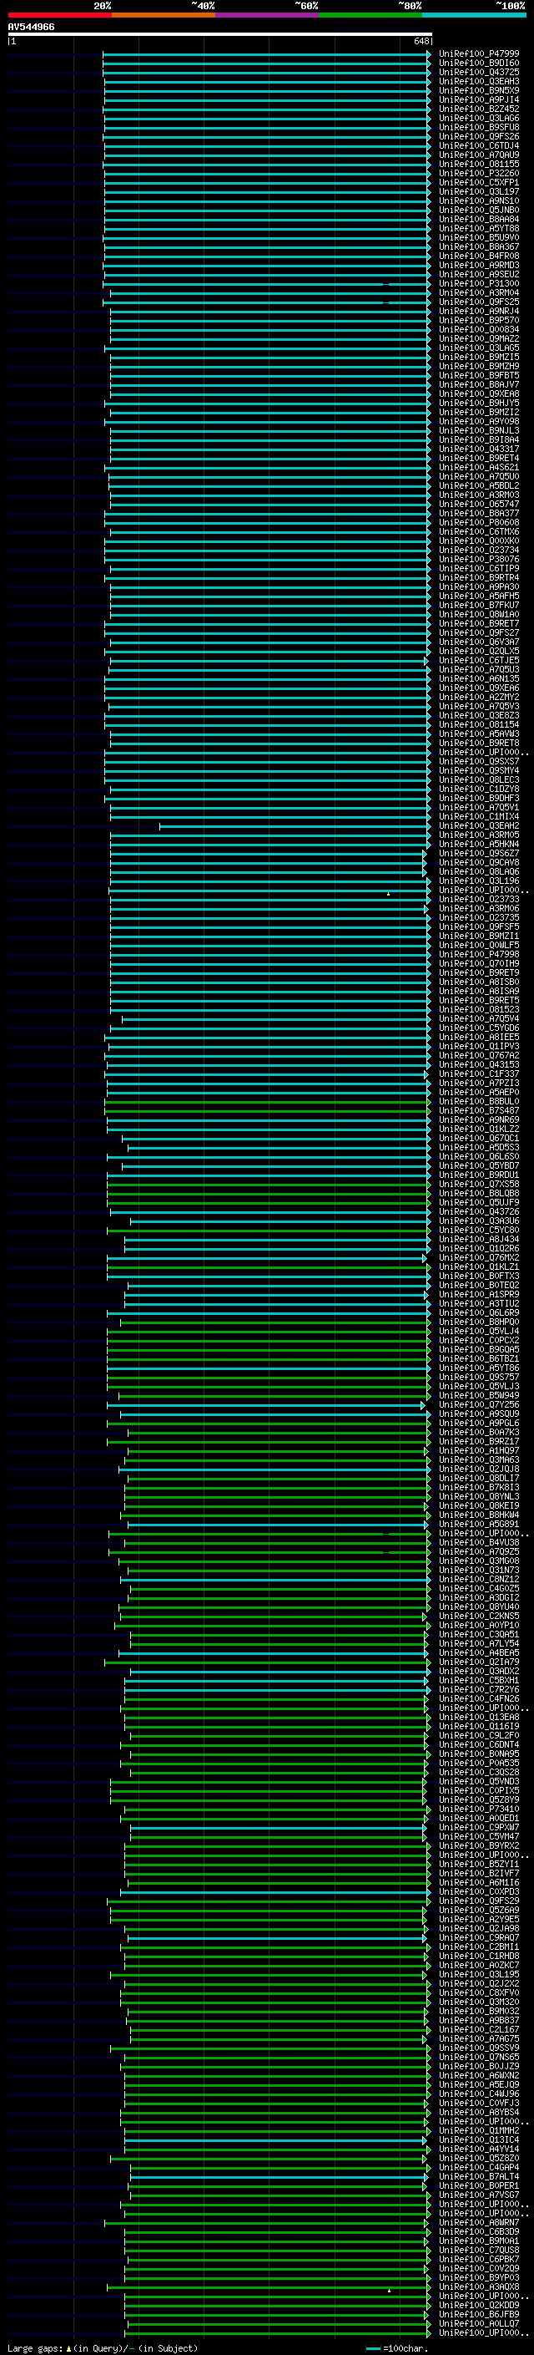The image size is (534, 2355).
Task: Select UniRef100_Q7XS58 label
Action: (479, 1184)
